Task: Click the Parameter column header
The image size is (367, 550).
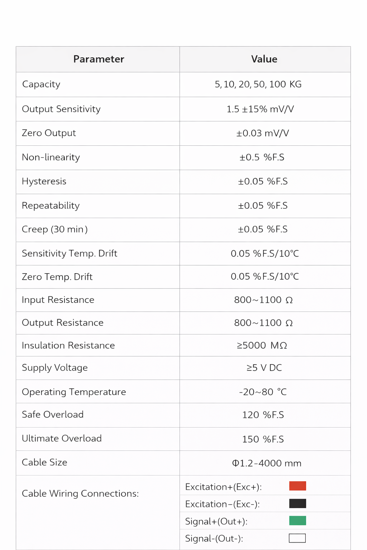Action: point(99,59)
